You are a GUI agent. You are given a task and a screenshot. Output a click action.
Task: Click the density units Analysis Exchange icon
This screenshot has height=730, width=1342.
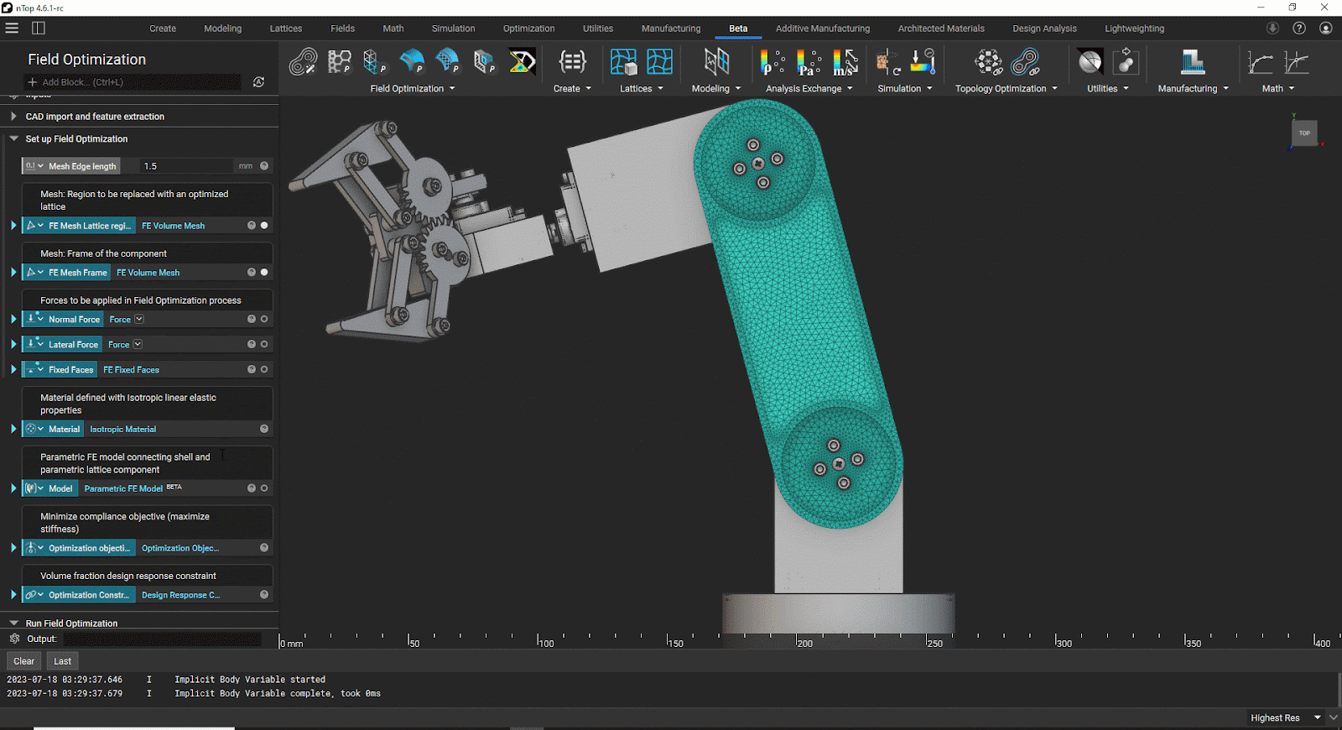coord(772,62)
